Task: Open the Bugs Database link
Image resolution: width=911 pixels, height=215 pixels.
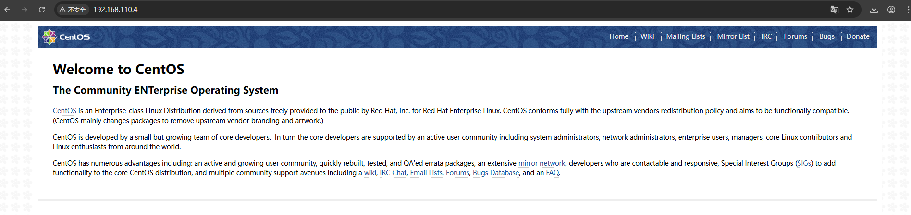Action: [x=496, y=173]
